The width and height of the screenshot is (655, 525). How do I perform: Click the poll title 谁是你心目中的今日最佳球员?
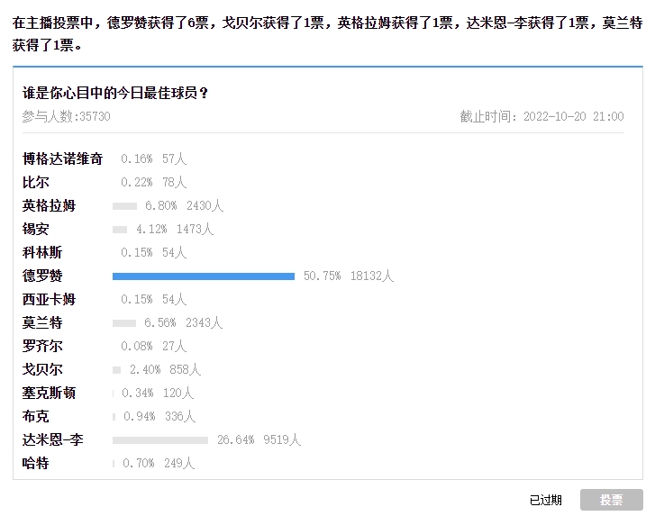(x=115, y=93)
